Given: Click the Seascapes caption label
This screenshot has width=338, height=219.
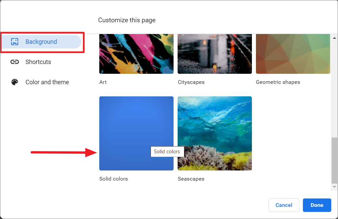Looking at the screenshot, I should pyautogui.click(x=191, y=179).
